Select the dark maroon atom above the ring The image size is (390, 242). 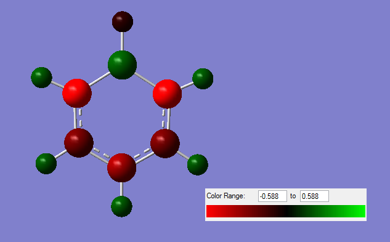click(123, 22)
